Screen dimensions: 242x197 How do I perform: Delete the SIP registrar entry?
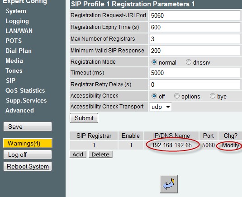100,155
